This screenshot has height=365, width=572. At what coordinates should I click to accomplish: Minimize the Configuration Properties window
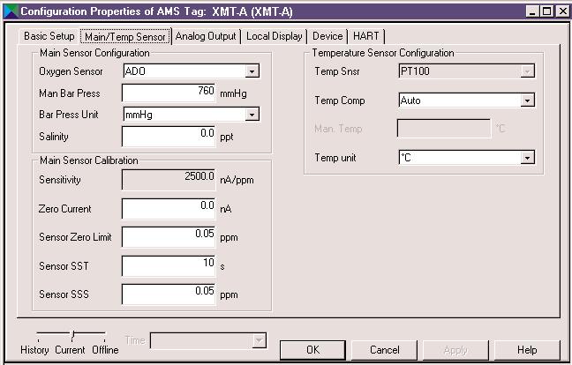click(x=532, y=11)
